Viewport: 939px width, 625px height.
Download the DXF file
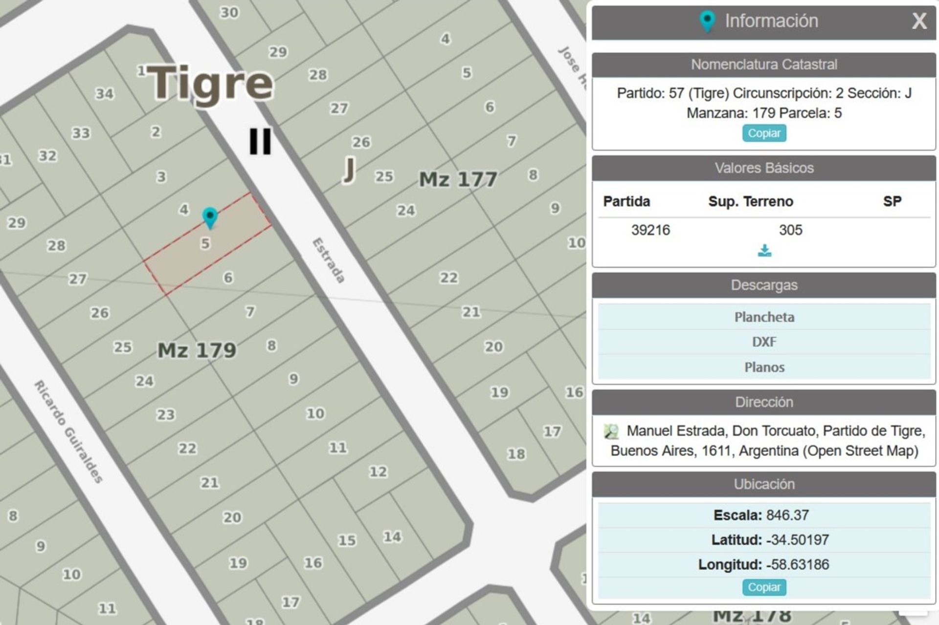click(x=764, y=342)
